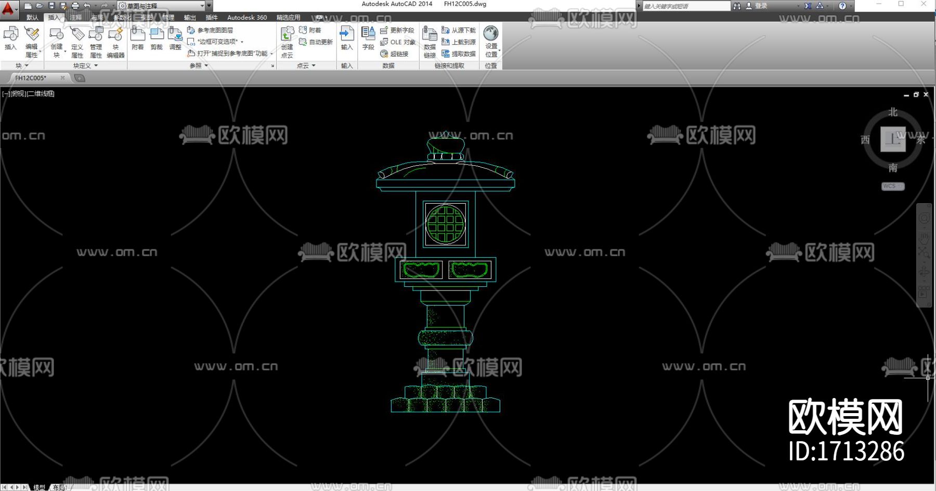Toggle 自动更新 point cloud auto update

point(316,42)
